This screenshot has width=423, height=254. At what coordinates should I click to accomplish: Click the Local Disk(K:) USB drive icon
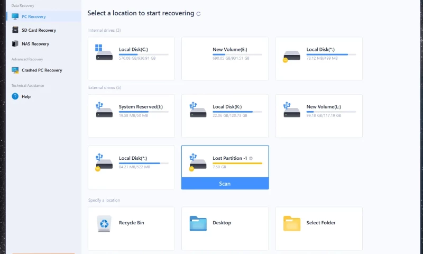click(198, 110)
